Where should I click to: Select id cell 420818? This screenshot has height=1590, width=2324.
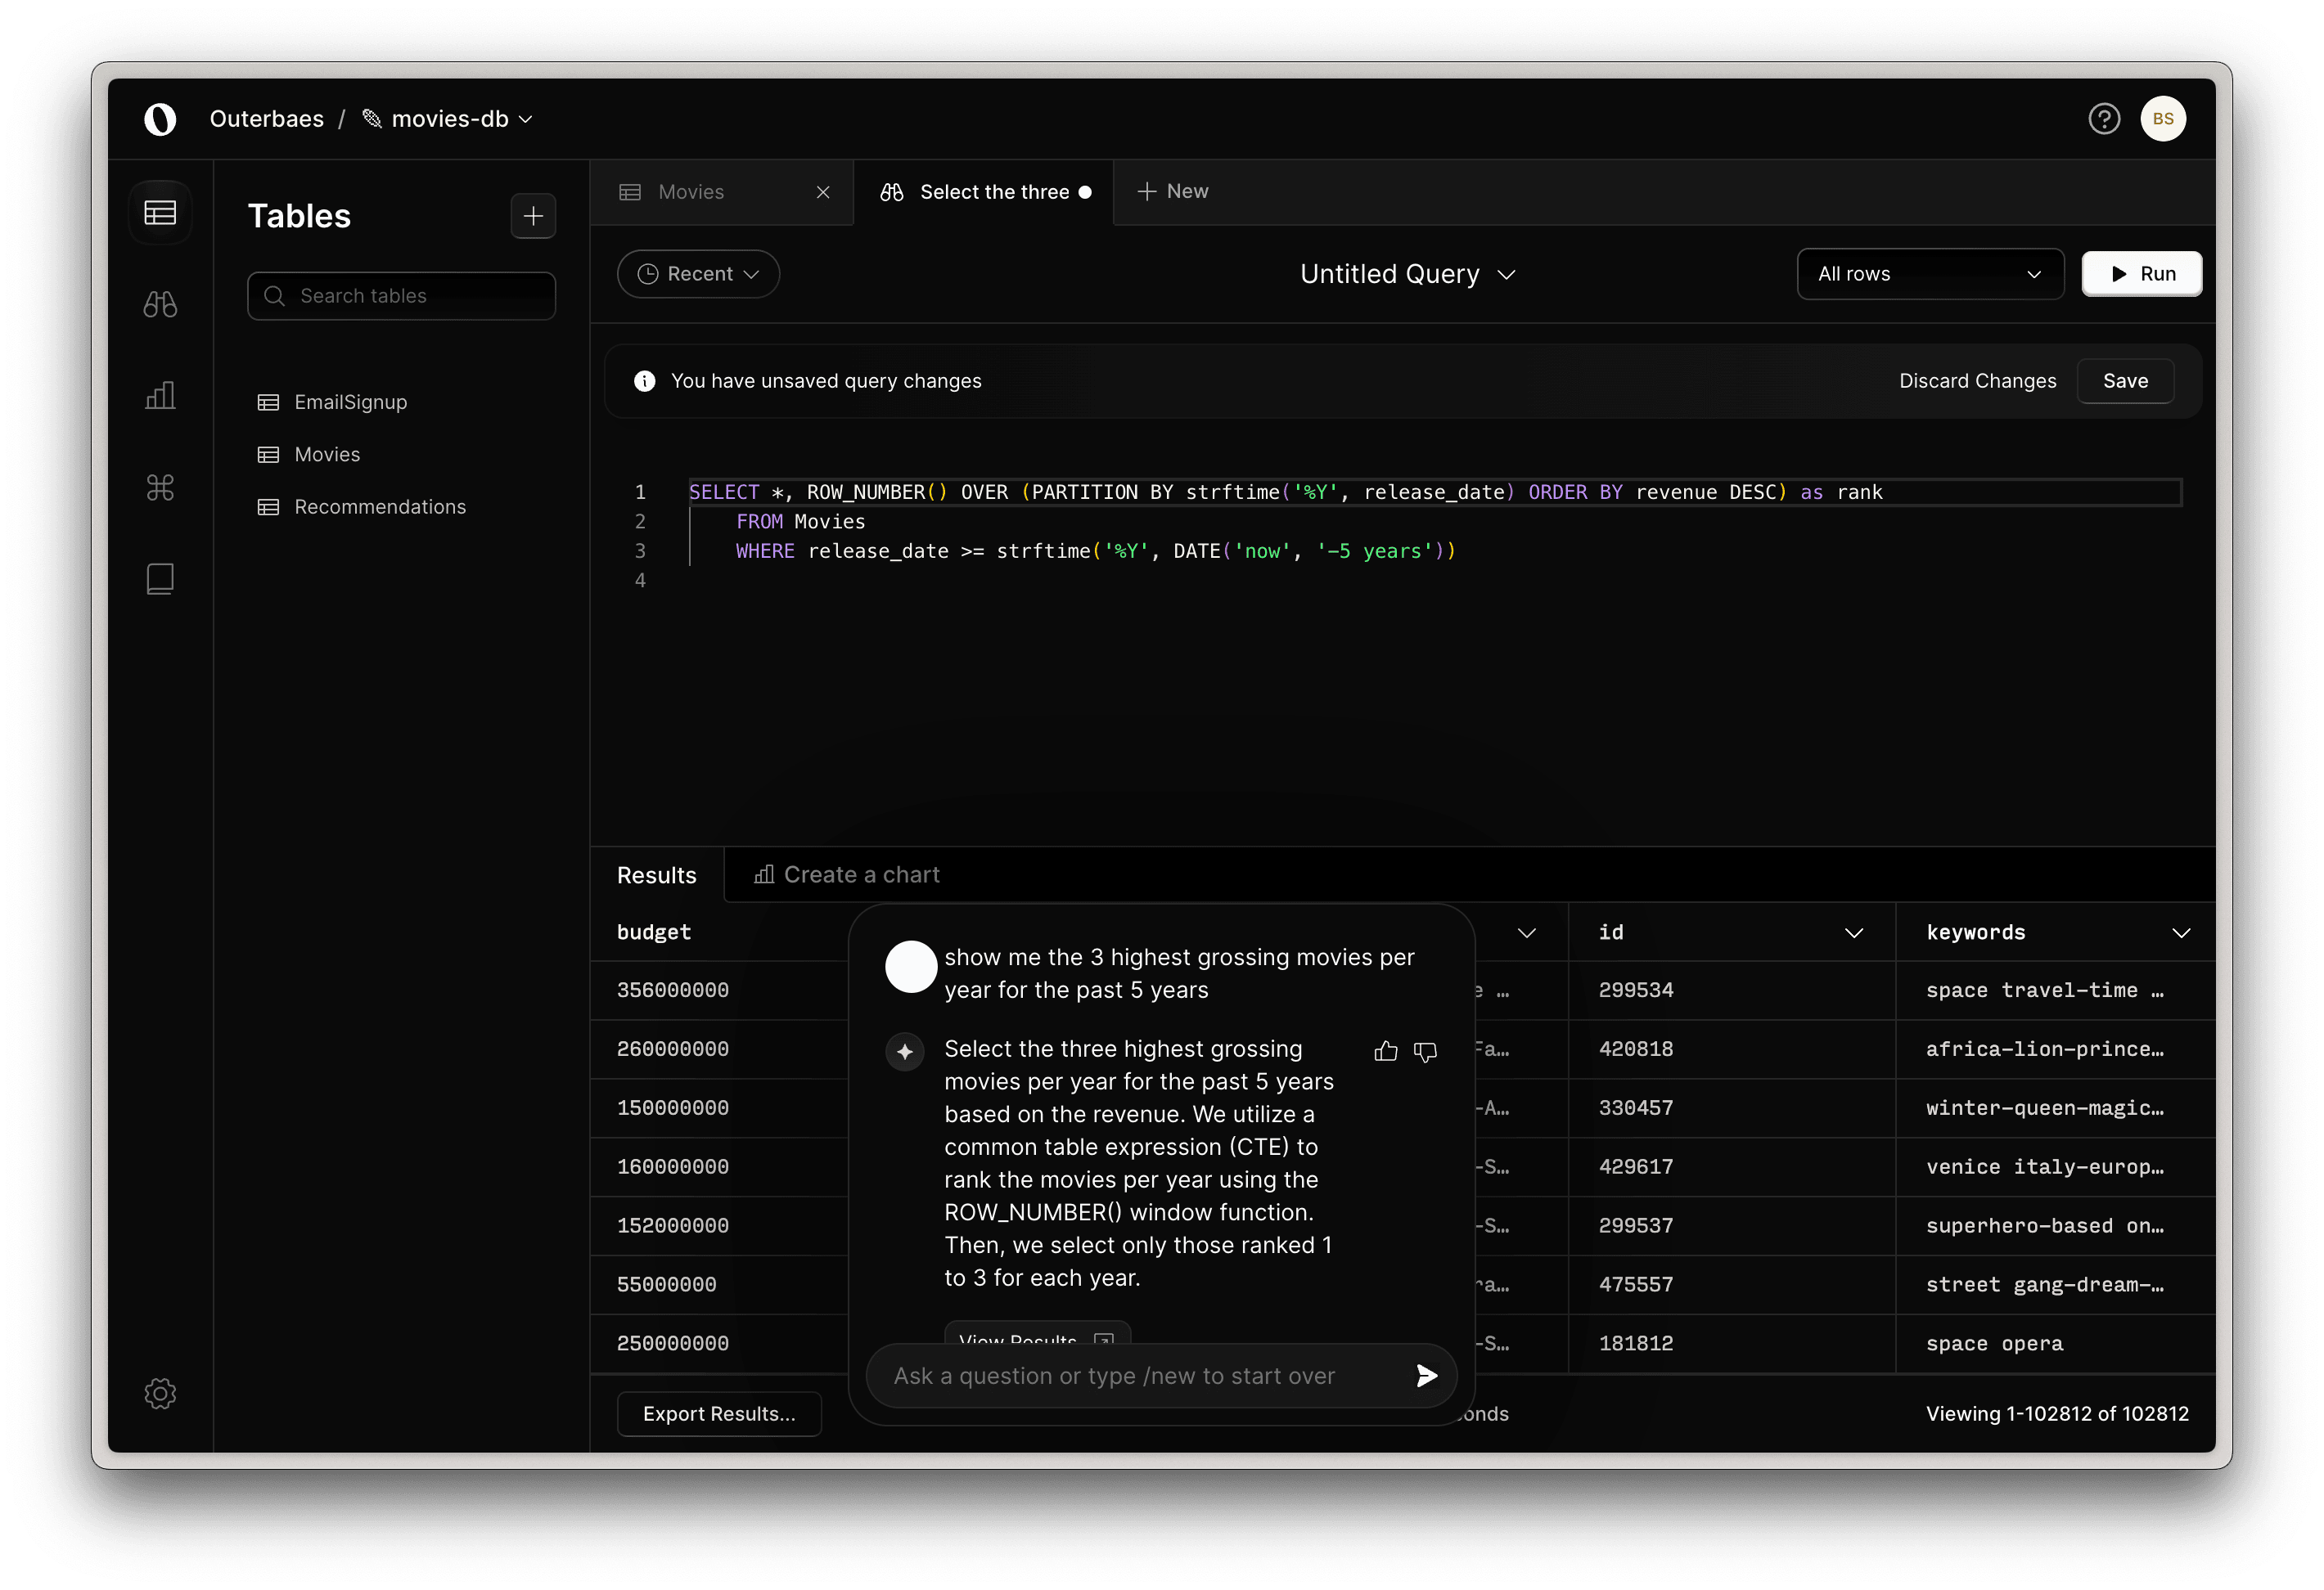point(1635,1049)
